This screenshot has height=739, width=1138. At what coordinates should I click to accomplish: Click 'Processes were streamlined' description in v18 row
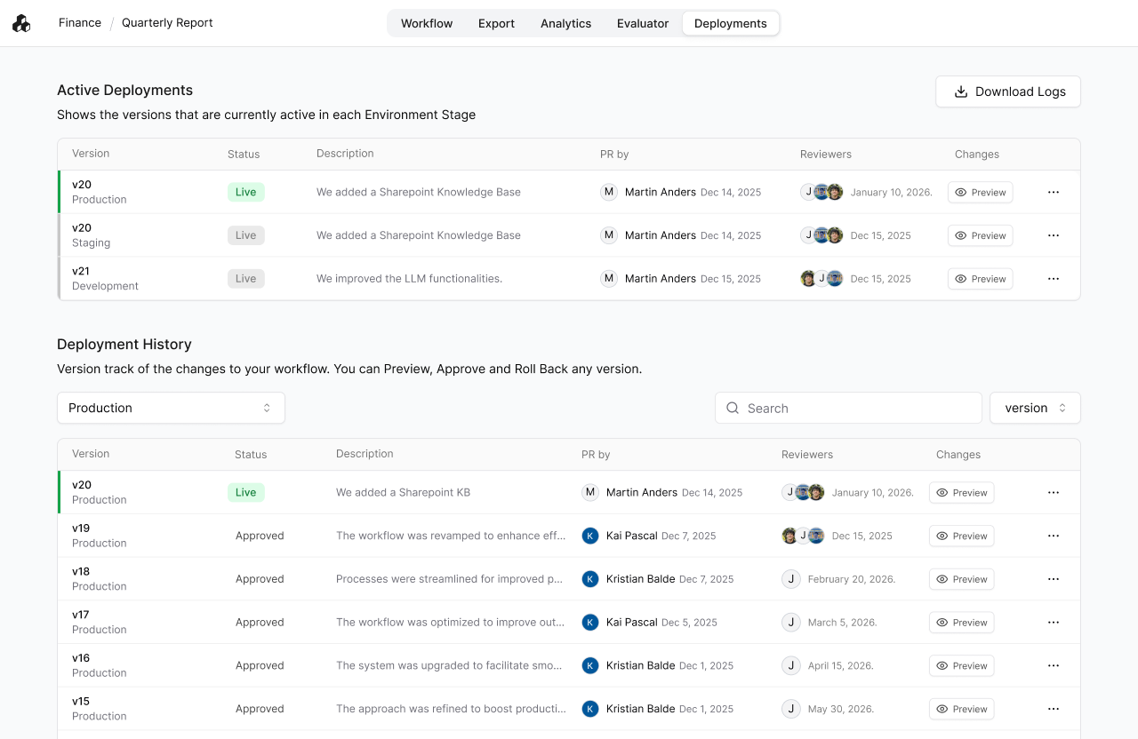pyautogui.click(x=450, y=579)
